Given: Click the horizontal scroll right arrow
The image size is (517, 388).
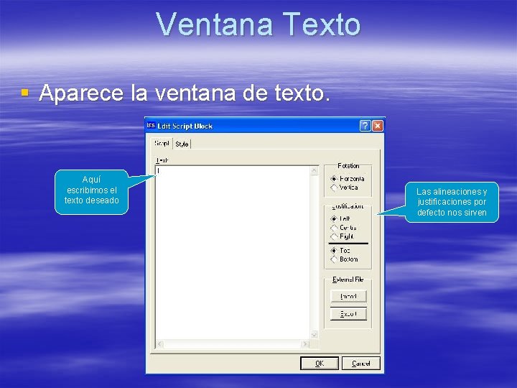Looking at the screenshot, I should click(305, 344).
